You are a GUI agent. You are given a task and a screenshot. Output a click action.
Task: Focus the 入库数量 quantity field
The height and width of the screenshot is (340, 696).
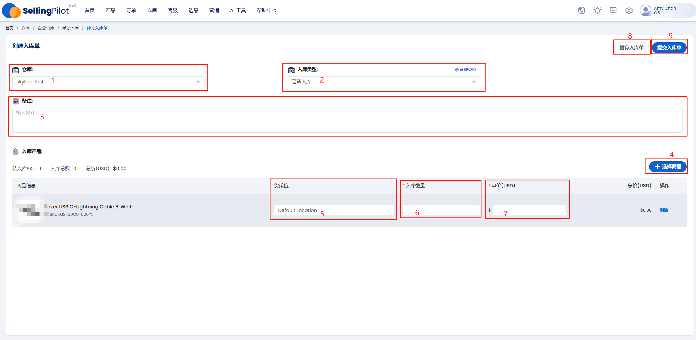click(441, 210)
